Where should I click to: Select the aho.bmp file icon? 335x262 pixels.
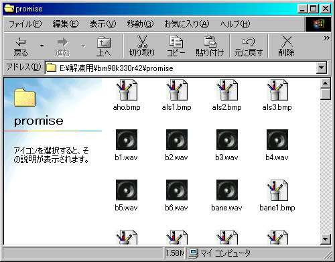(x=127, y=90)
